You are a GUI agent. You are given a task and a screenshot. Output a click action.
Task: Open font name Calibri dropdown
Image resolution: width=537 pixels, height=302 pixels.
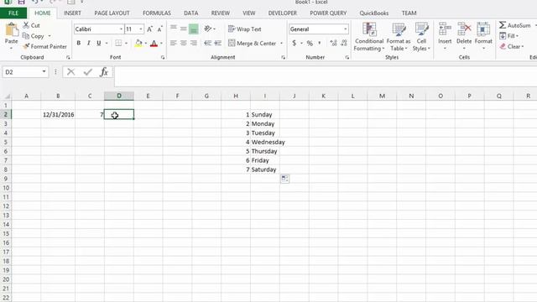click(121, 29)
